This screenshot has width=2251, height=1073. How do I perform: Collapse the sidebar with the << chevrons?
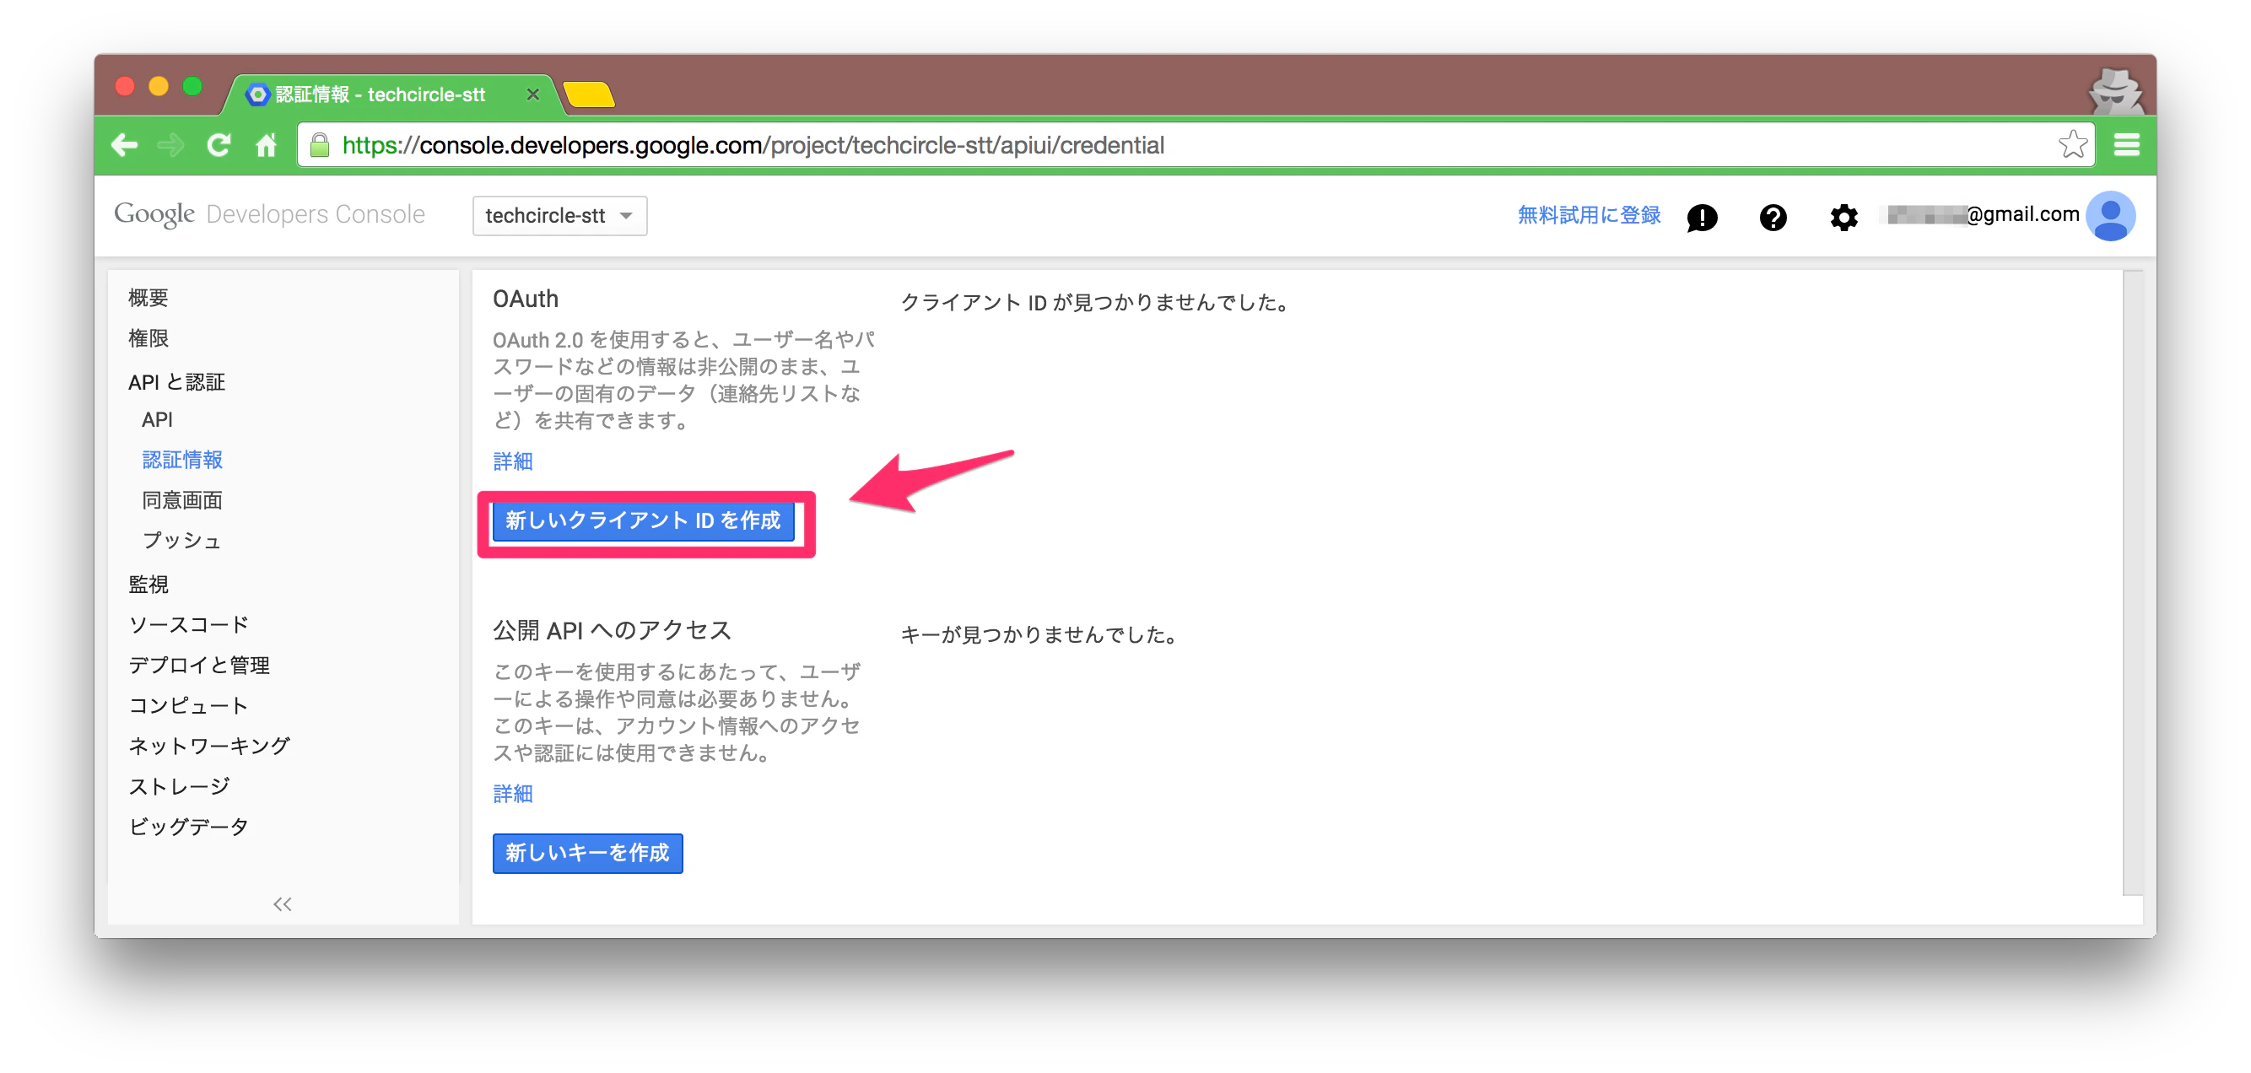click(283, 904)
